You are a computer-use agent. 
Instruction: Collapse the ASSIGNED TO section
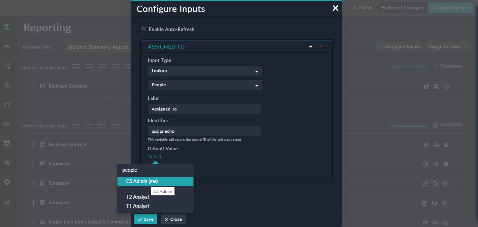click(x=311, y=46)
